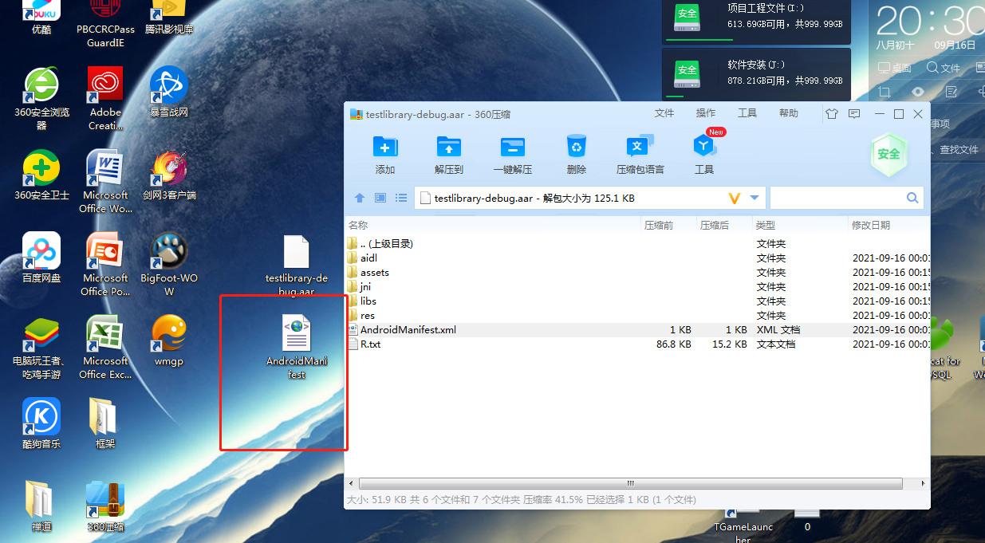The image size is (985, 543).
Task: Select the Microsoft Office Excel shortcut
Action: (105, 347)
